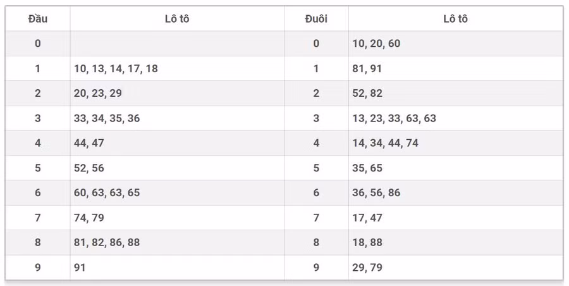Click the "Lô tô" header beside "Đầu"
The image size is (569, 286).
[177, 19]
